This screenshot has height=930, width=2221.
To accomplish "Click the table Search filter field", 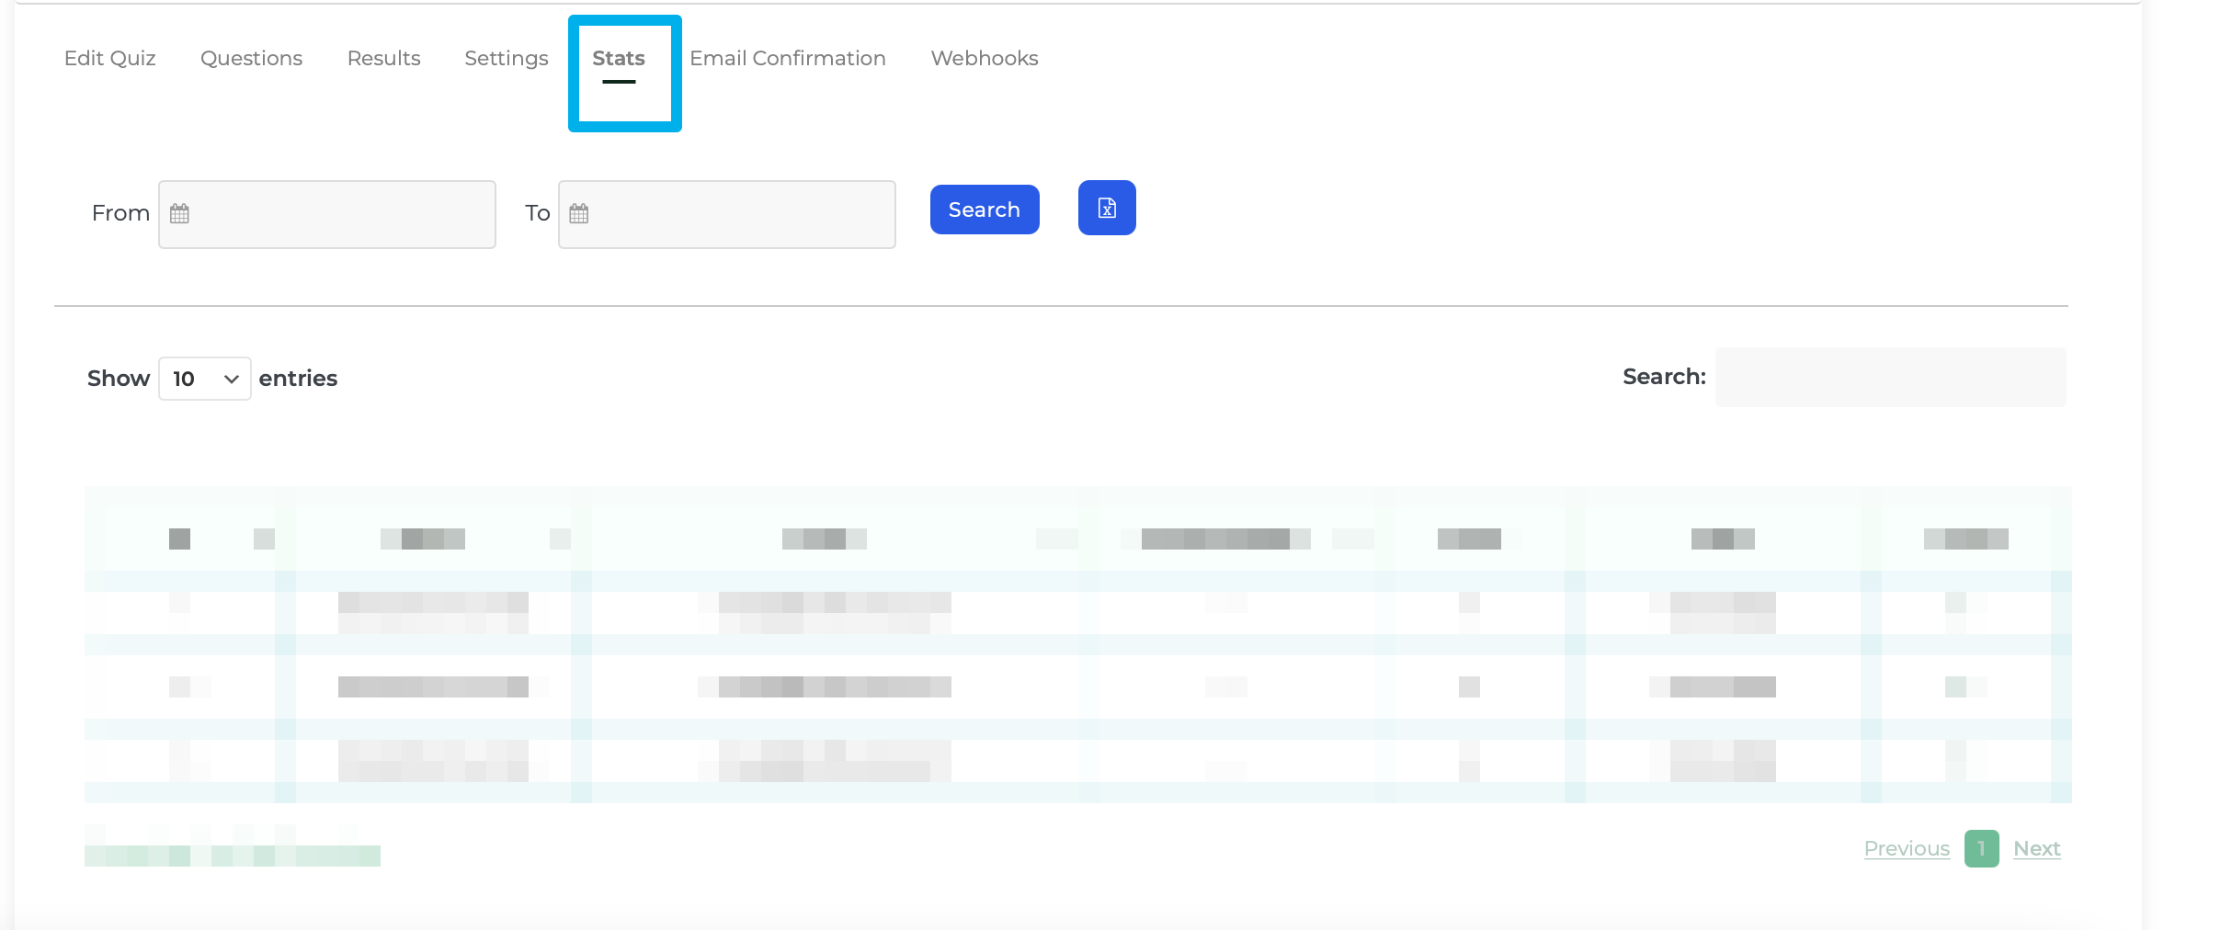I will (1889, 377).
